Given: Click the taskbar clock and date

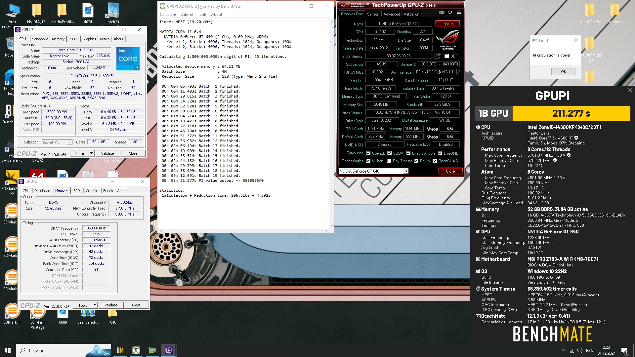Looking at the screenshot, I should [x=606, y=350].
